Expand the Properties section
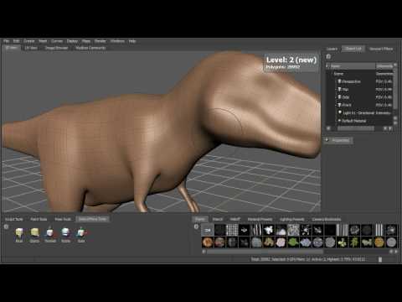The image size is (402, 302). [x=338, y=140]
